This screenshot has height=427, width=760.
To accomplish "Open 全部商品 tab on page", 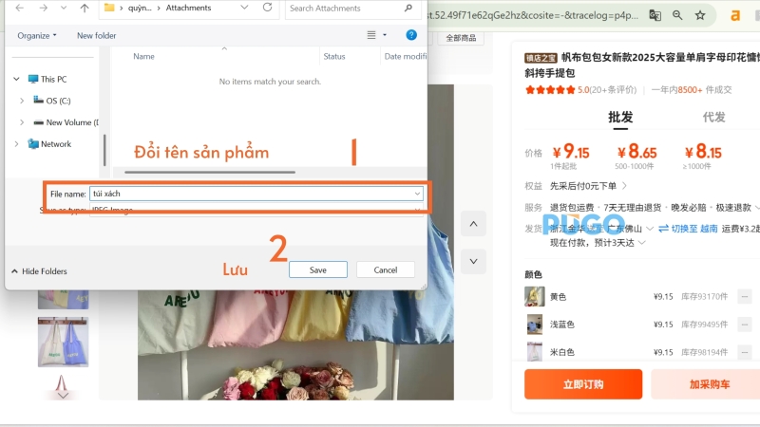I will pos(461,38).
